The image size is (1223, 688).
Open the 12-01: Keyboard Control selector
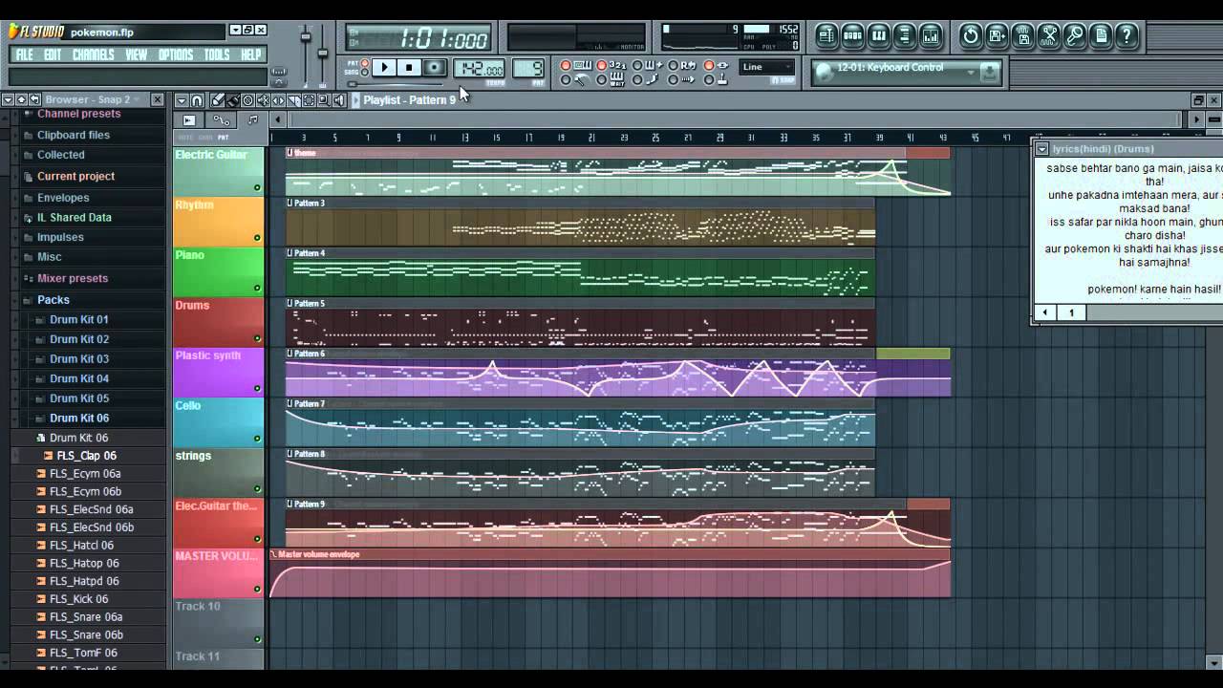pyautogui.click(x=904, y=71)
